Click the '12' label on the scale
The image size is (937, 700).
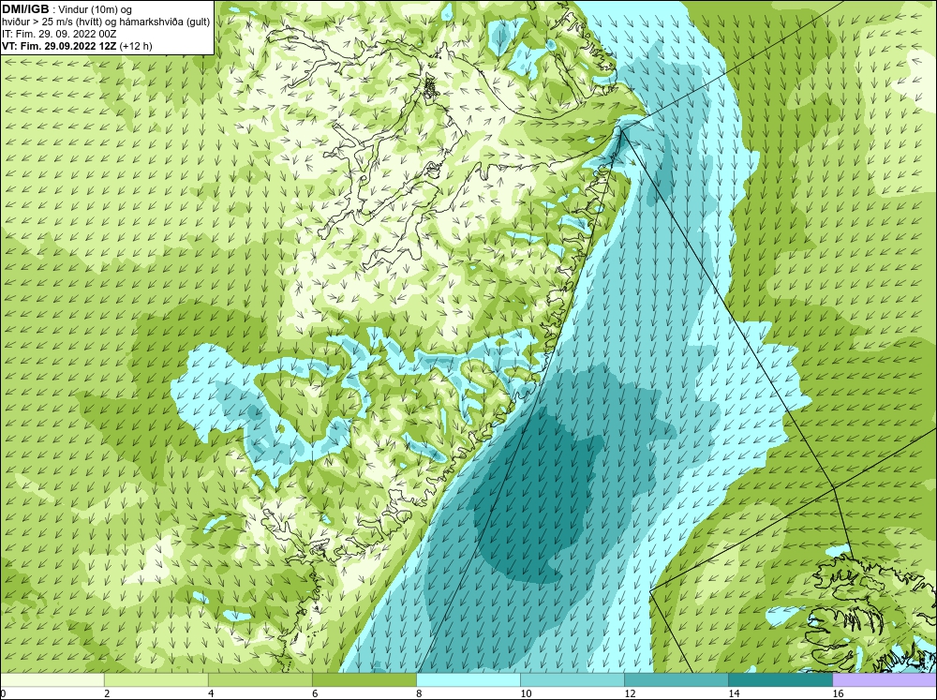click(630, 693)
